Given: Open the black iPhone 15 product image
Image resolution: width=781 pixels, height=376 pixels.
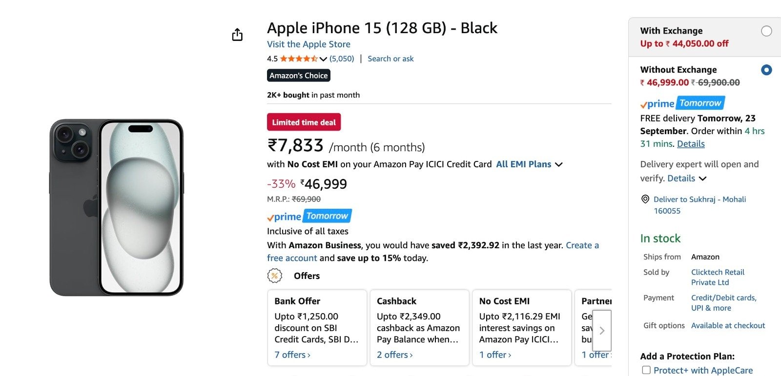Looking at the screenshot, I should [x=117, y=207].
